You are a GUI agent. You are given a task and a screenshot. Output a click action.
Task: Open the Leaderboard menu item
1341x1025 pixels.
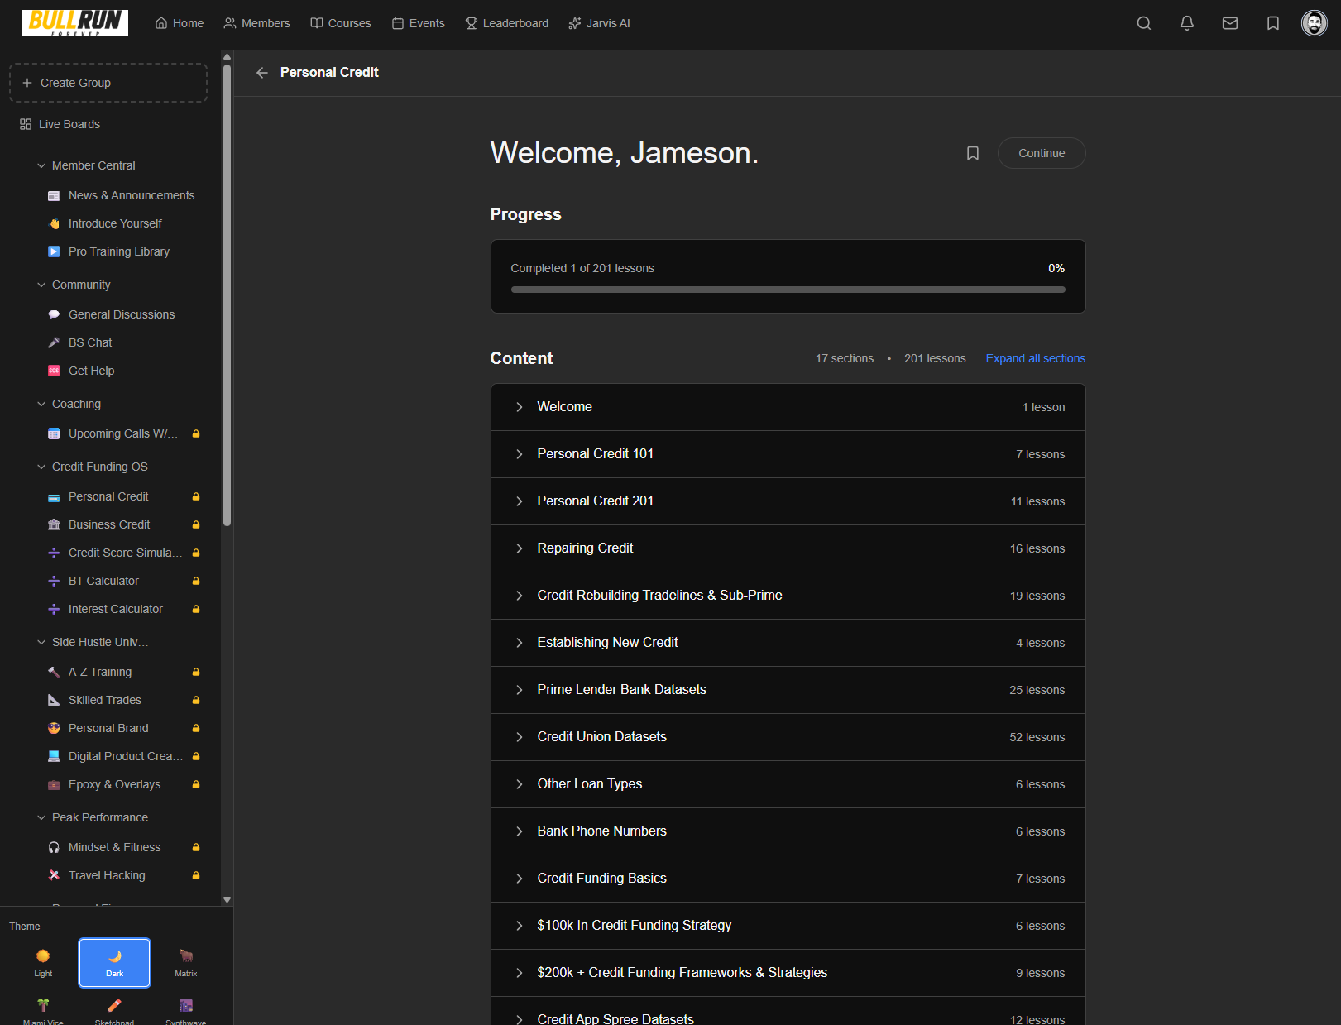point(506,23)
